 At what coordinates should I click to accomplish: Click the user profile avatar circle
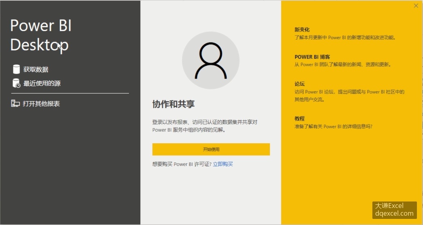click(211, 60)
